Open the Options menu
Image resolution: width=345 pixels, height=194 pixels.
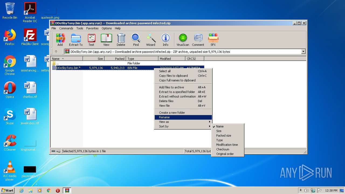[107, 28]
